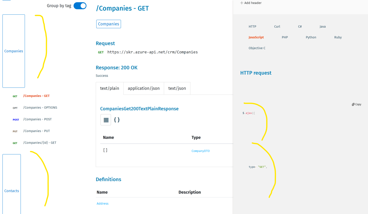Open the /Companies - POST operation
Screen dimensions: 368x214
(x=37, y=119)
